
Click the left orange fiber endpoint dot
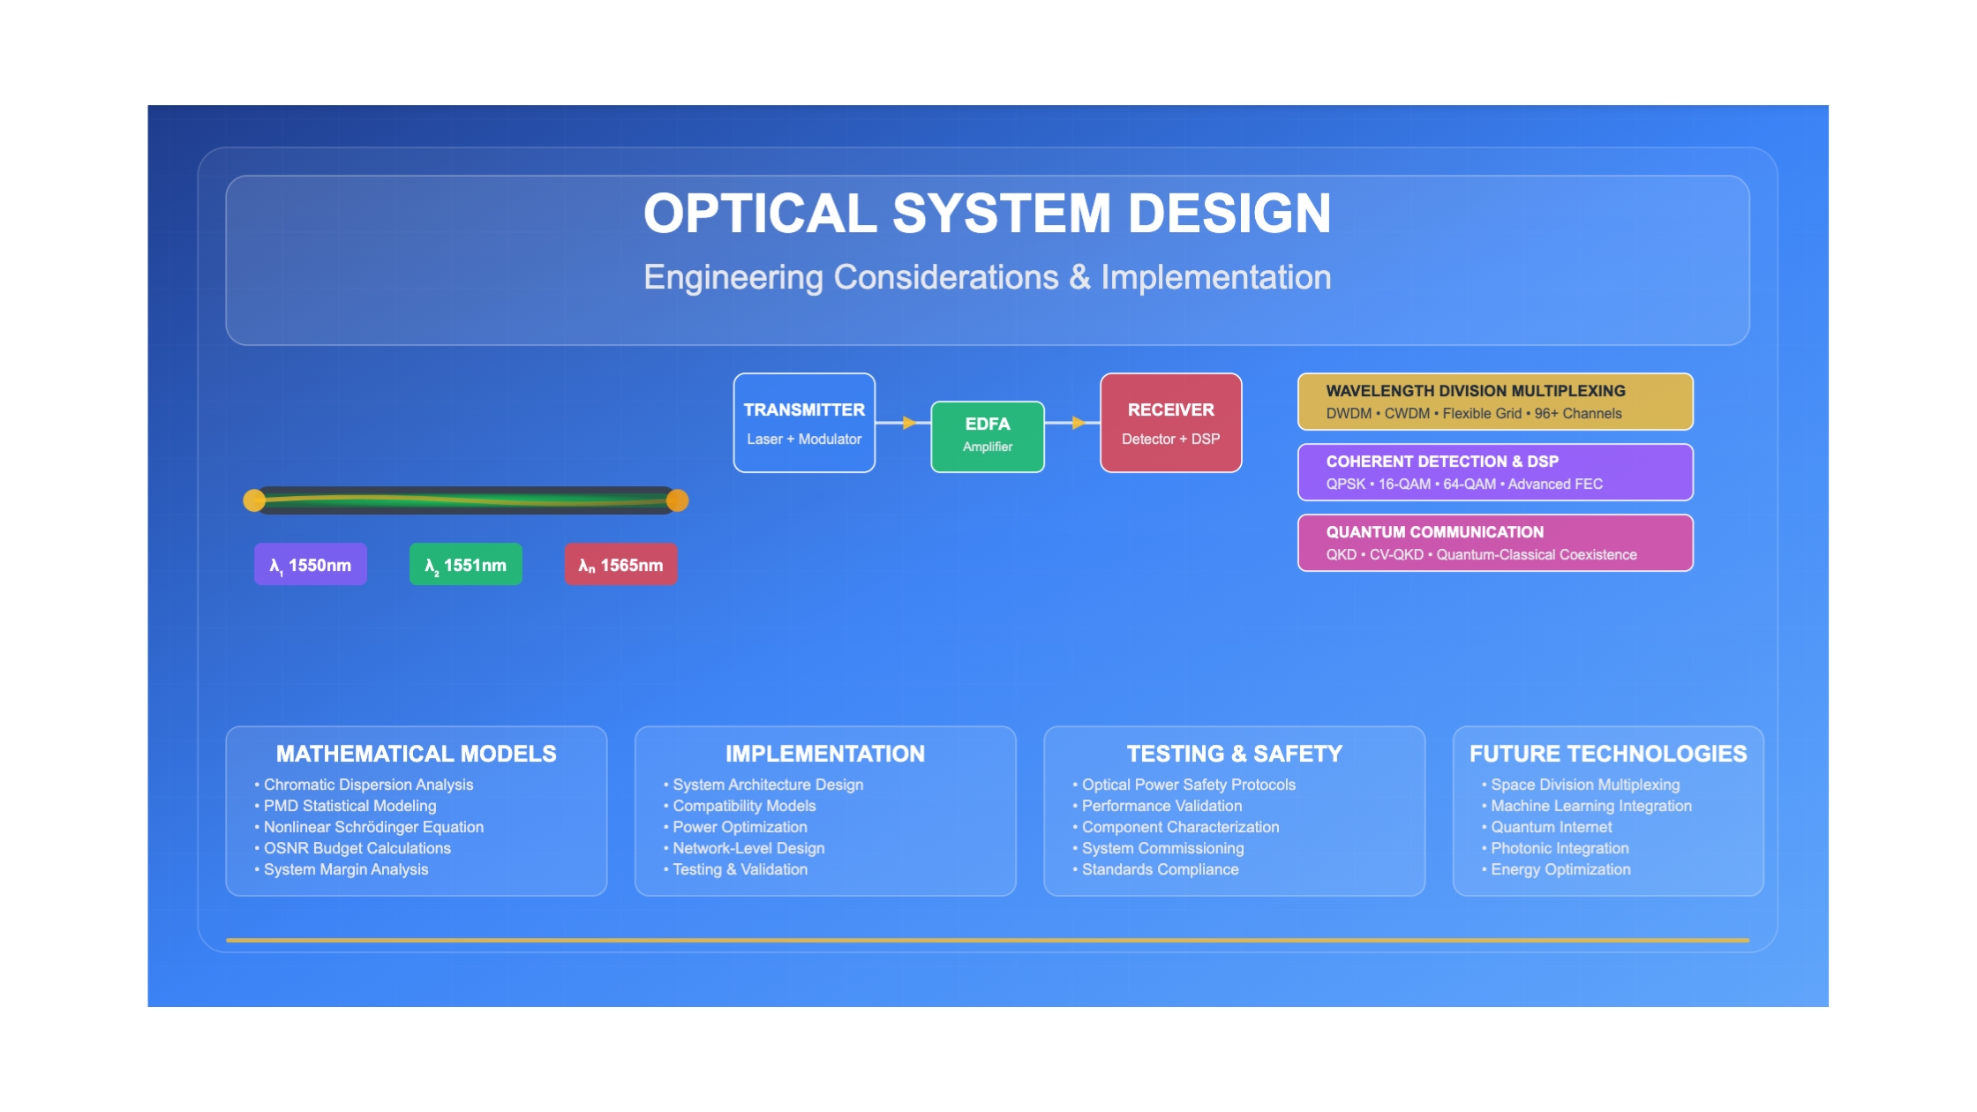pos(254,500)
